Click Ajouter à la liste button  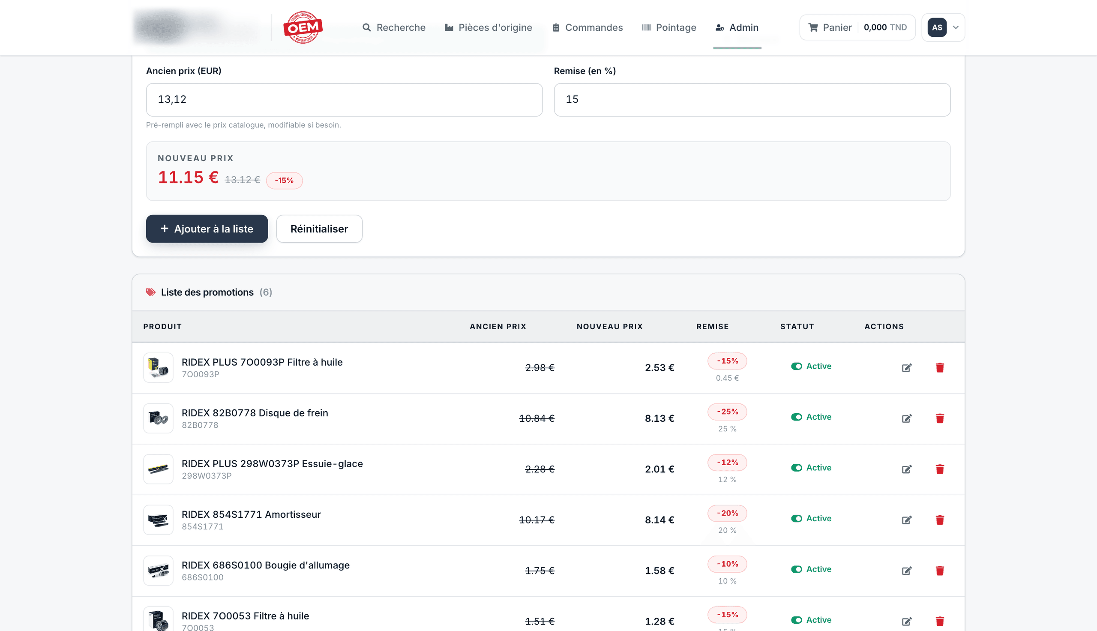207,229
